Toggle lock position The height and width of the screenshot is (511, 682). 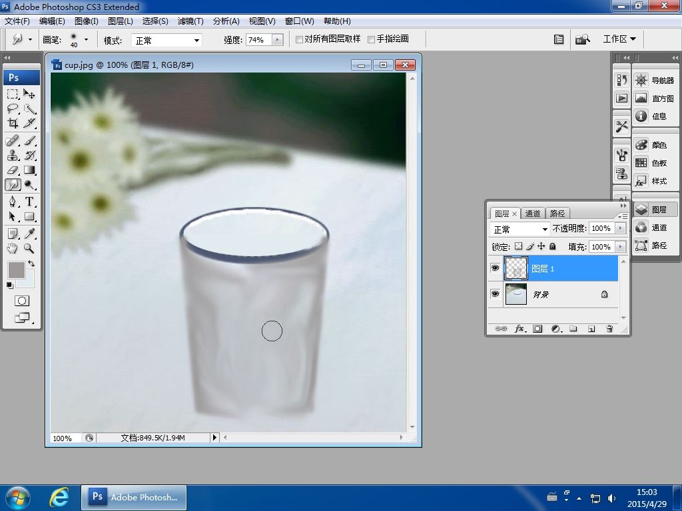tap(541, 246)
